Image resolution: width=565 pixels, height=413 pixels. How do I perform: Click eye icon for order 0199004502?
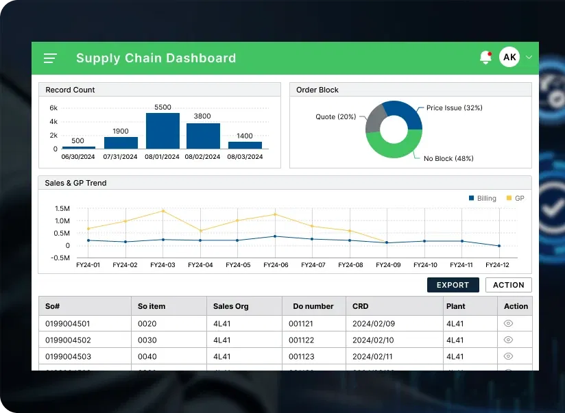(508, 340)
